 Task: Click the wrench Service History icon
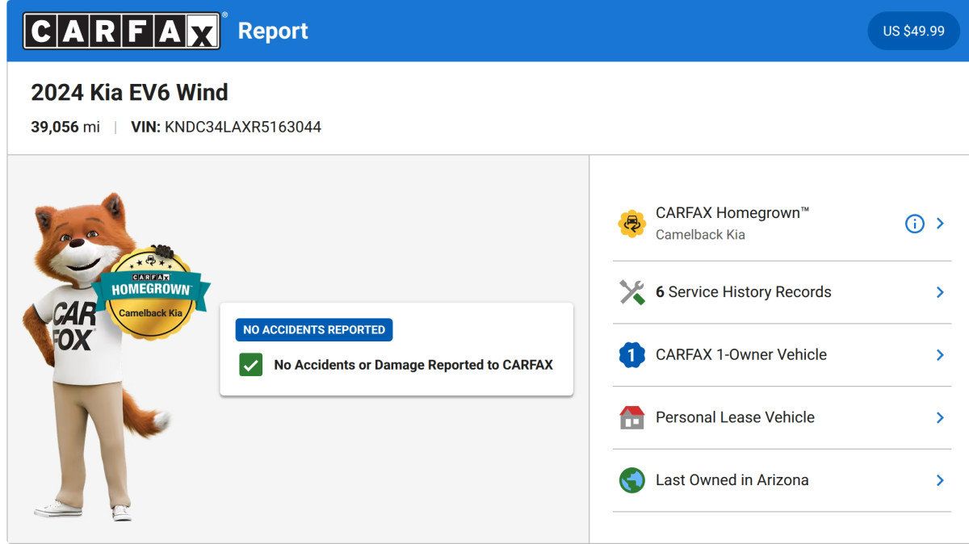(x=631, y=292)
